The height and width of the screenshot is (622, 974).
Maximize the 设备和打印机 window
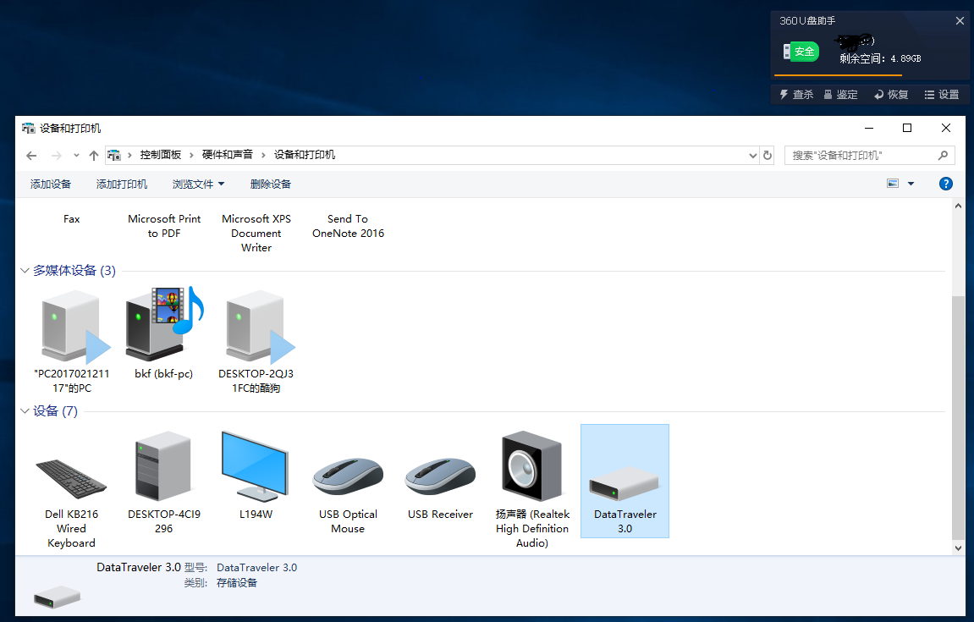(x=907, y=128)
